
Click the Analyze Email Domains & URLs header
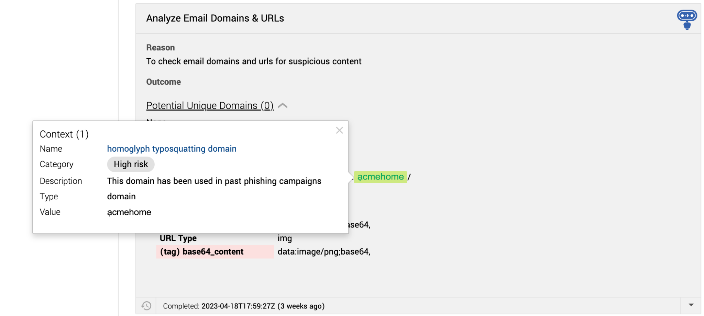216,18
